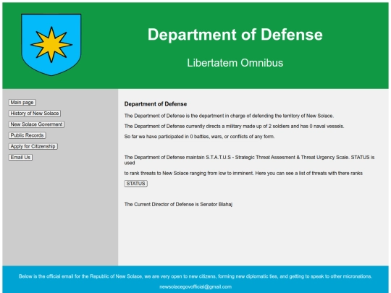Open the Main page button
The width and height of the screenshot is (391, 293).
tap(22, 103)
